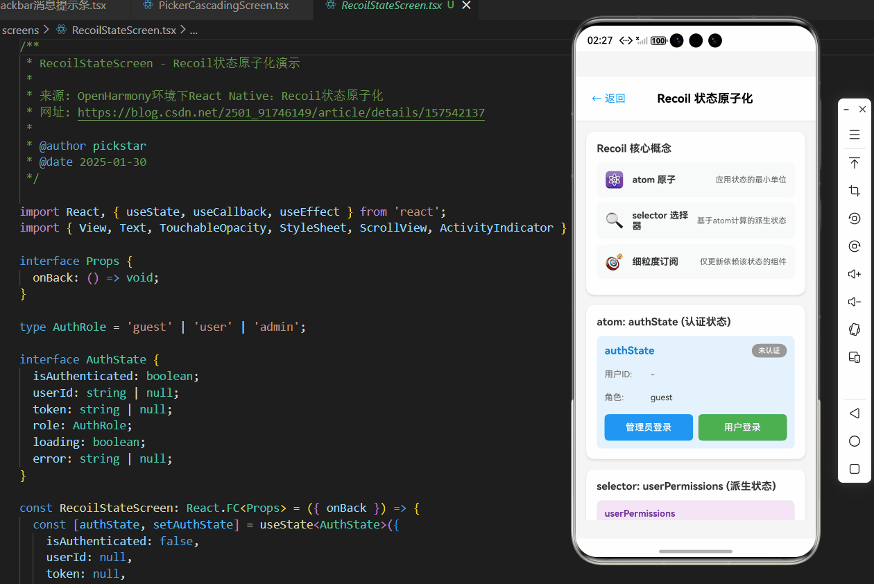Click the 'Recoil 状态原子化' page title

click(705, 98)
